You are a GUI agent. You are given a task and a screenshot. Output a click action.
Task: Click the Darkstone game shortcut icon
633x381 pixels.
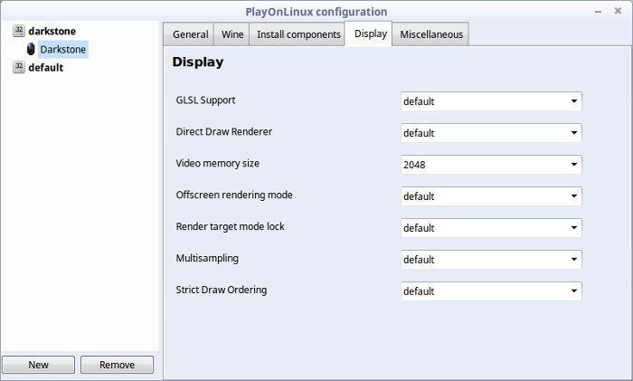[31, 49]
